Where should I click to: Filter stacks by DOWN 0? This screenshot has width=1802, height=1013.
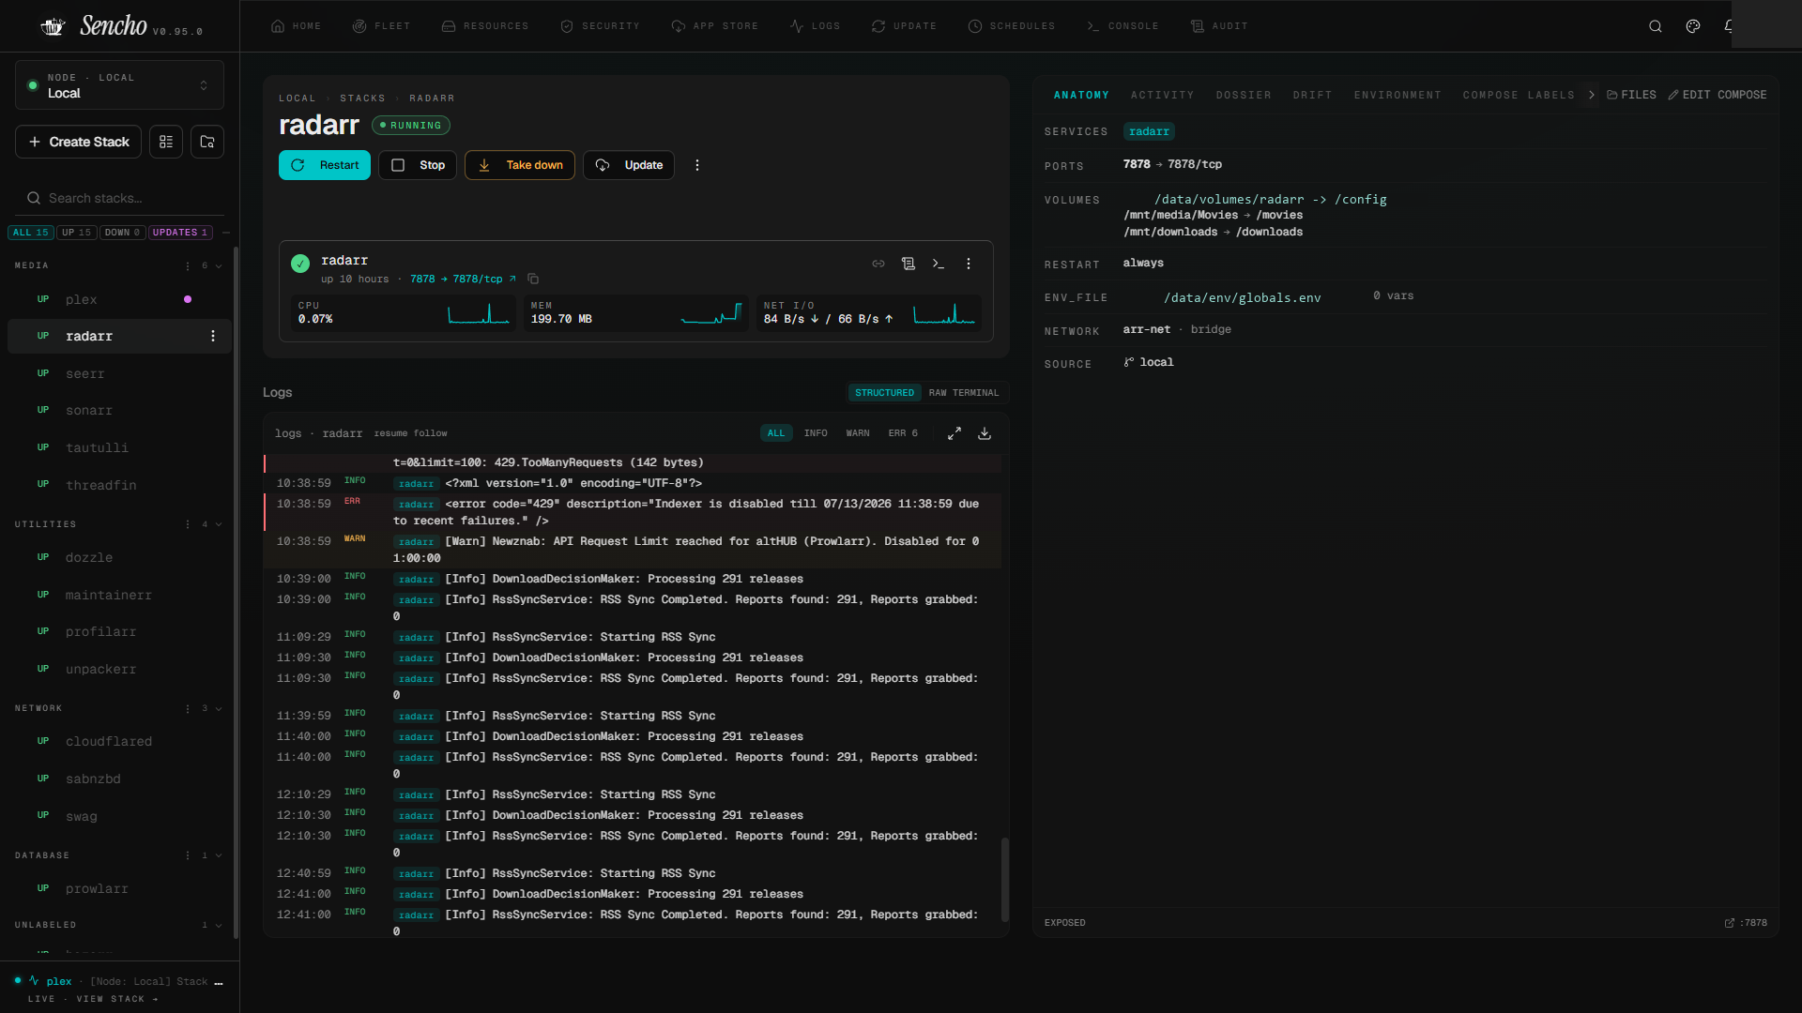(x=123, y=233)
